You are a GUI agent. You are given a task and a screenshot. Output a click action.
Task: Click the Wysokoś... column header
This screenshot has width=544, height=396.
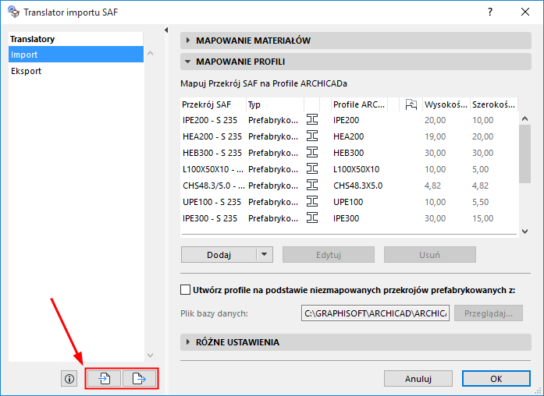click(446, 104)
